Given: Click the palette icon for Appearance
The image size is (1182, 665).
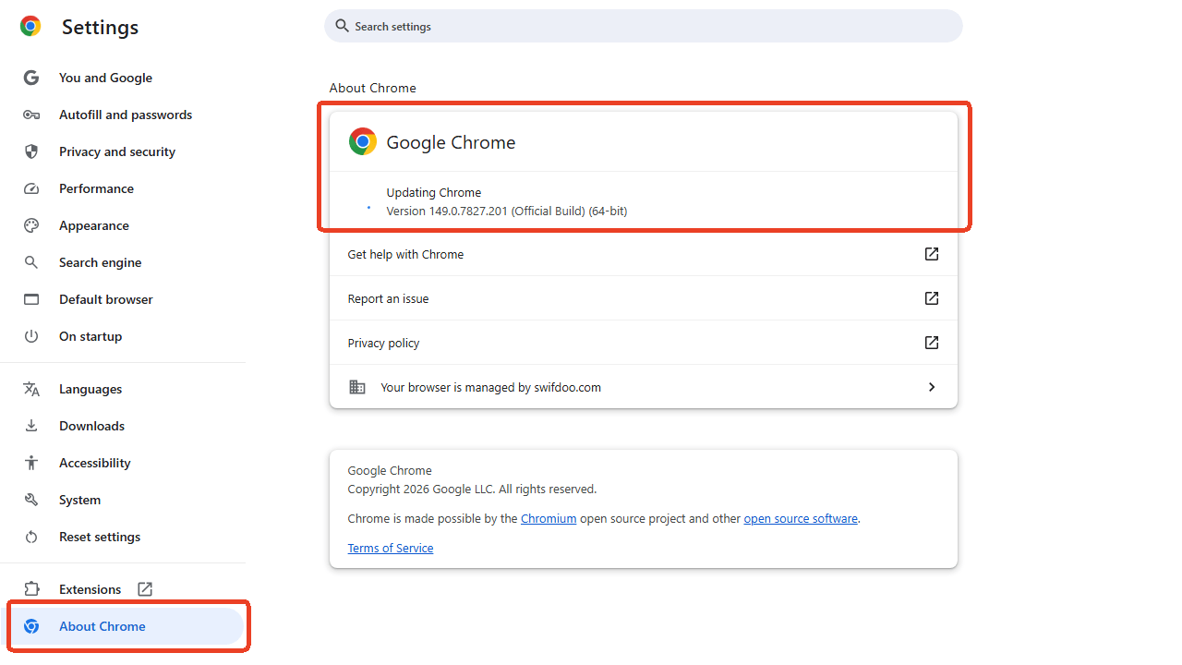Looking at the screenshot, I should point(31,225).
